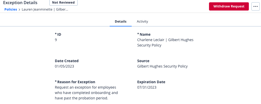Click the Exception Details page title
Viewport: 261px width, 104px height.
(20, 3)
